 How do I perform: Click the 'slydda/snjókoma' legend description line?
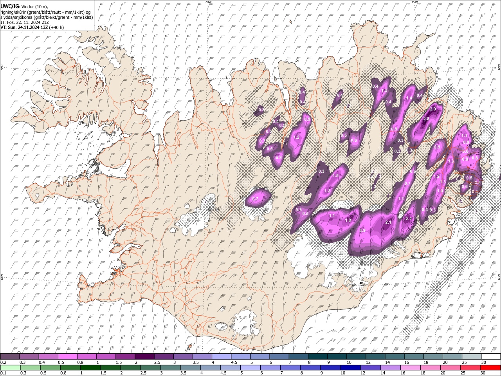47,17
